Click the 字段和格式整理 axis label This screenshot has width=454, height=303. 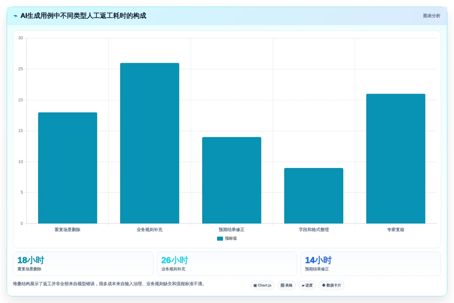point(314,230)
